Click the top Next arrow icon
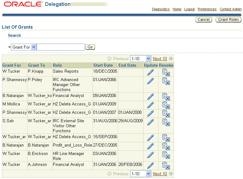 (x=171, y=59)
